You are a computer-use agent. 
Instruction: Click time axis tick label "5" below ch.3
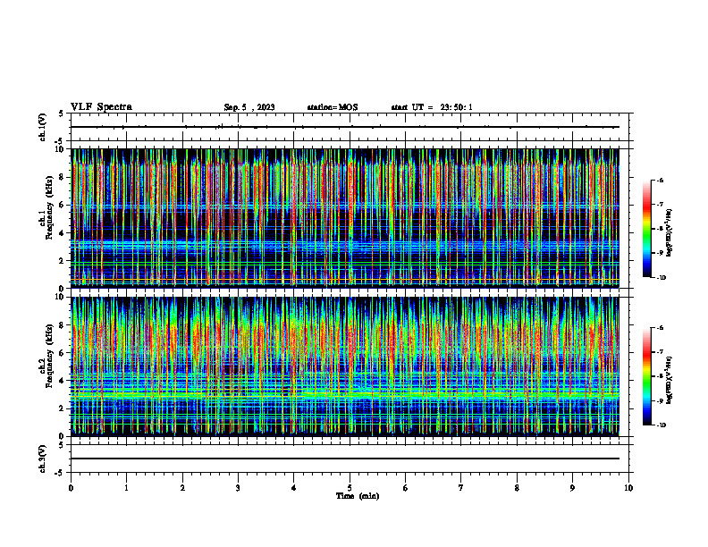(x=350, y=488)
